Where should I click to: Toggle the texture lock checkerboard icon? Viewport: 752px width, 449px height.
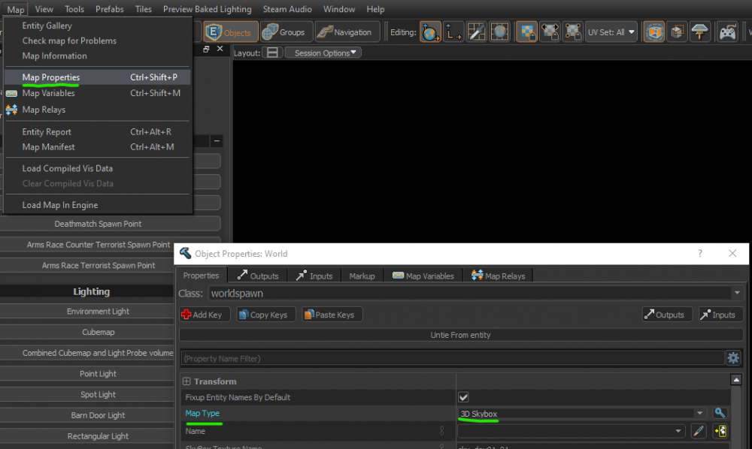tap(526, 32)
